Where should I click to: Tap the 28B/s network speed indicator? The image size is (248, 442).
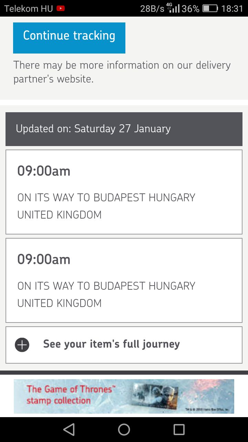152,8
